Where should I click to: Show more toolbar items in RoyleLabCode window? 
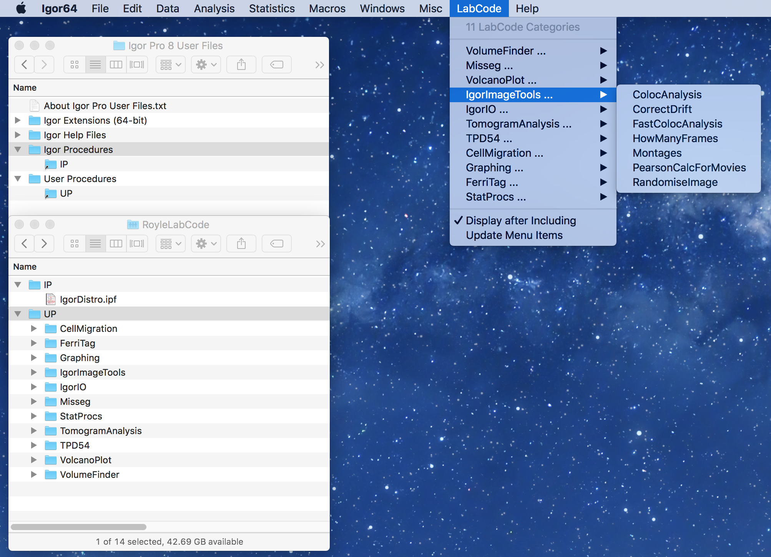(320, 244)
